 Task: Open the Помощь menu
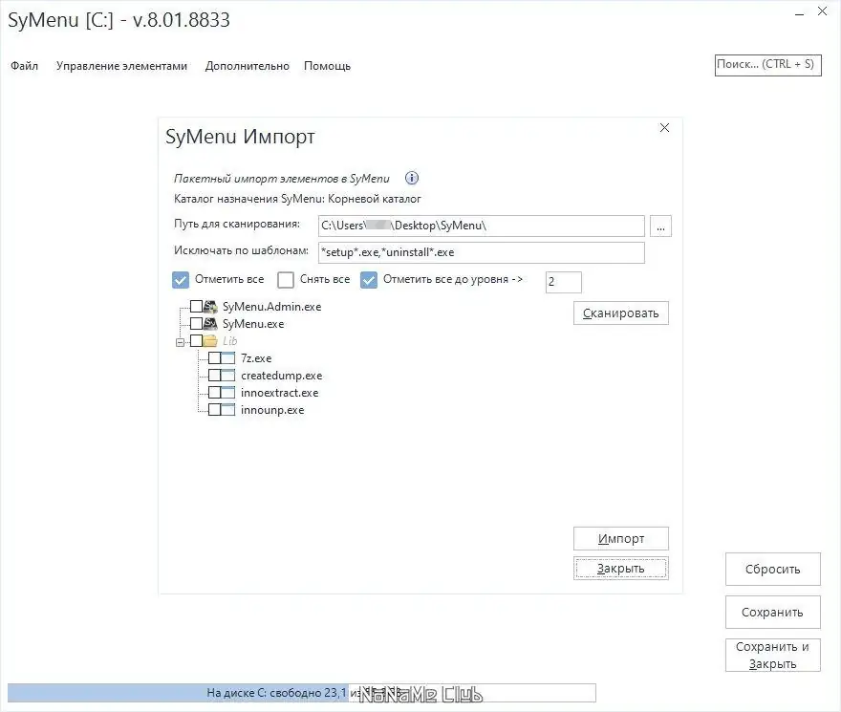[327, 66]
